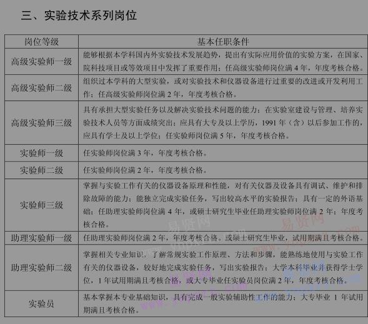Click the 高级实验师一级 row label

[41, 62]
